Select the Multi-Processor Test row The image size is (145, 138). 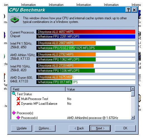pos(71,99)
